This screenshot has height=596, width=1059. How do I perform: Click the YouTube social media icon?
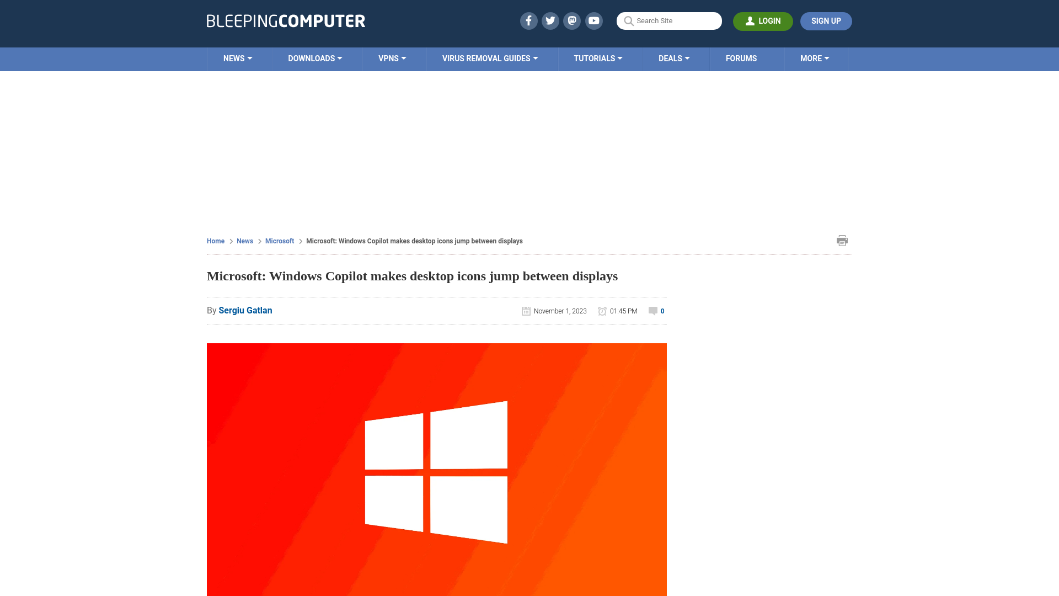point(594,20)
